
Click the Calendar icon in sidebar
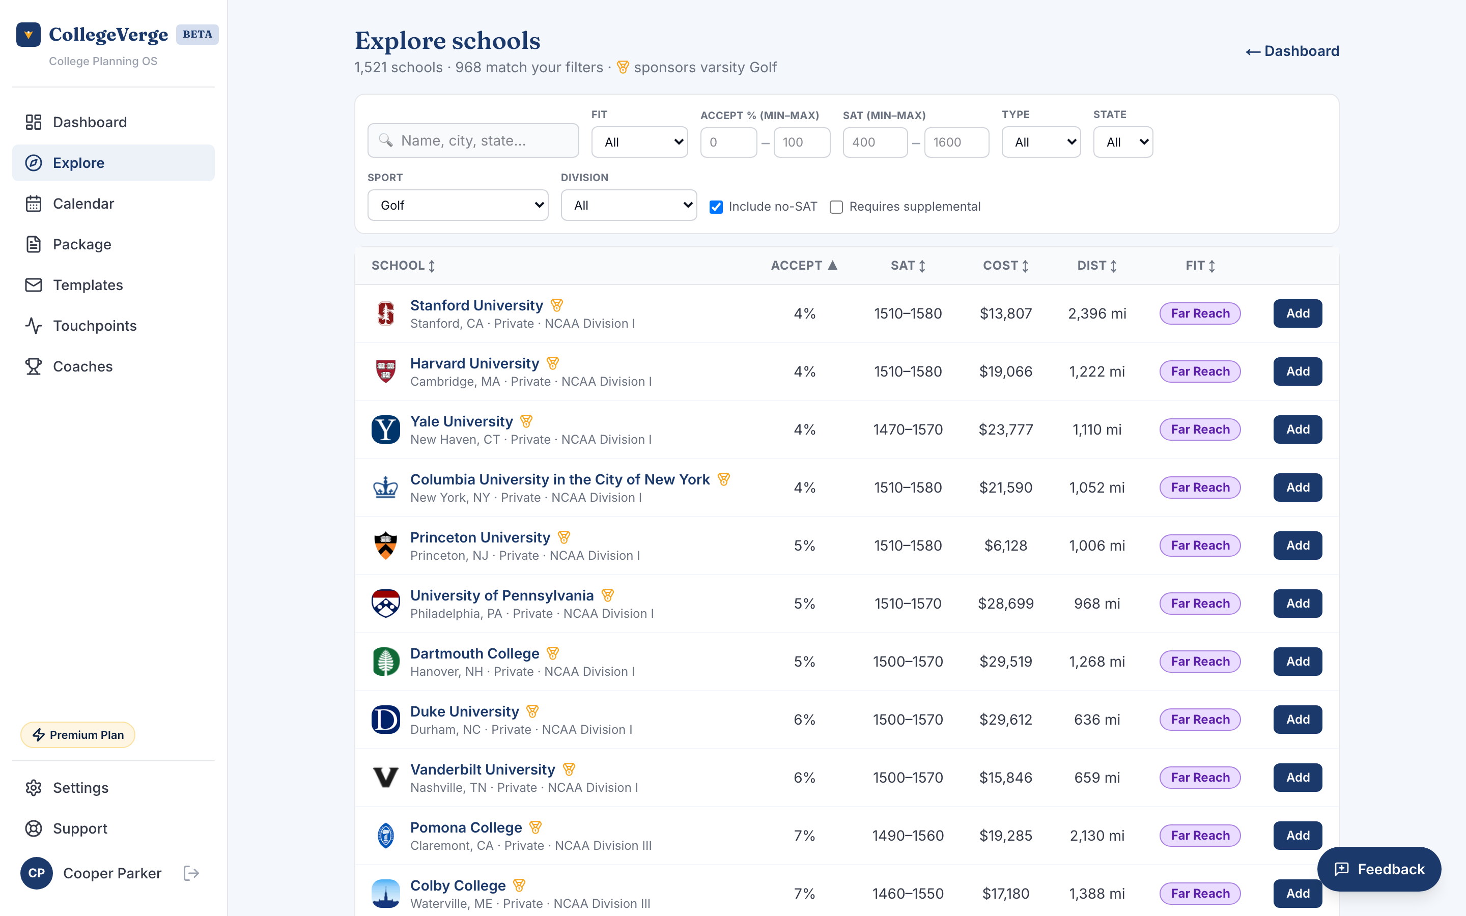33,204
